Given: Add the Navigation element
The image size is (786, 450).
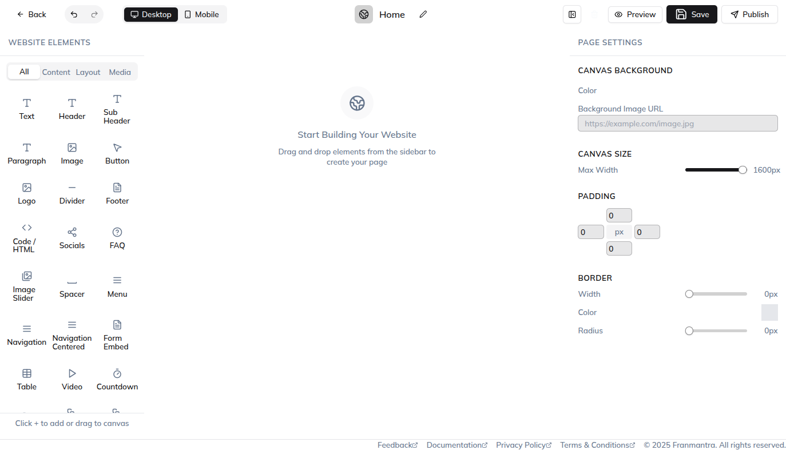Looking at the screenshot, I should [27, 335].
